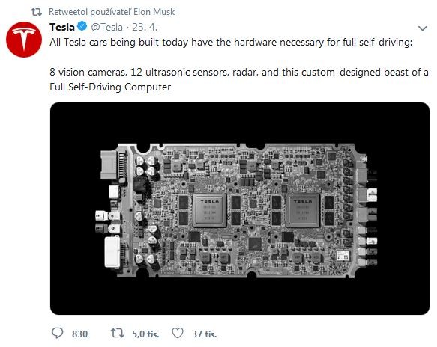The width and height of the screenshot is (437, 347).
Task: Open the Tesla display name link
Action: coord(62,27)
